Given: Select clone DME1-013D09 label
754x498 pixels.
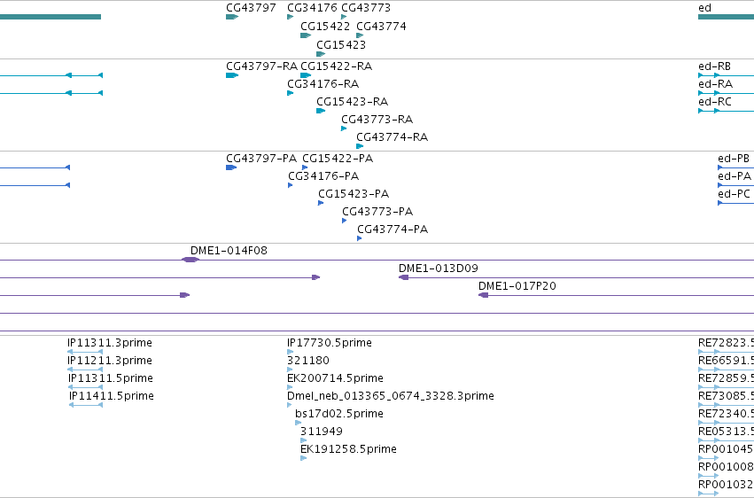Looking at the screenshot, I should tap(439, 268).
